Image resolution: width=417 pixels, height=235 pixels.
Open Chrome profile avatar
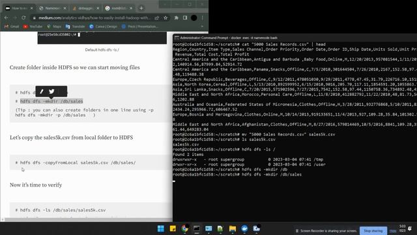(194, 18)
